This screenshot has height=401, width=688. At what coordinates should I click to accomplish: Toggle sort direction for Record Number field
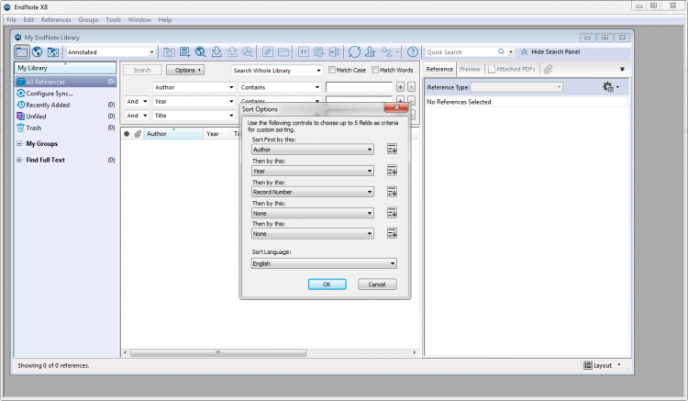click(392, 192)
